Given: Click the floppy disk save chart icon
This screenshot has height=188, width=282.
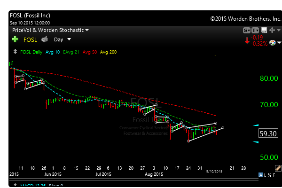Looking at the screenshot, I should coord(264,30).
